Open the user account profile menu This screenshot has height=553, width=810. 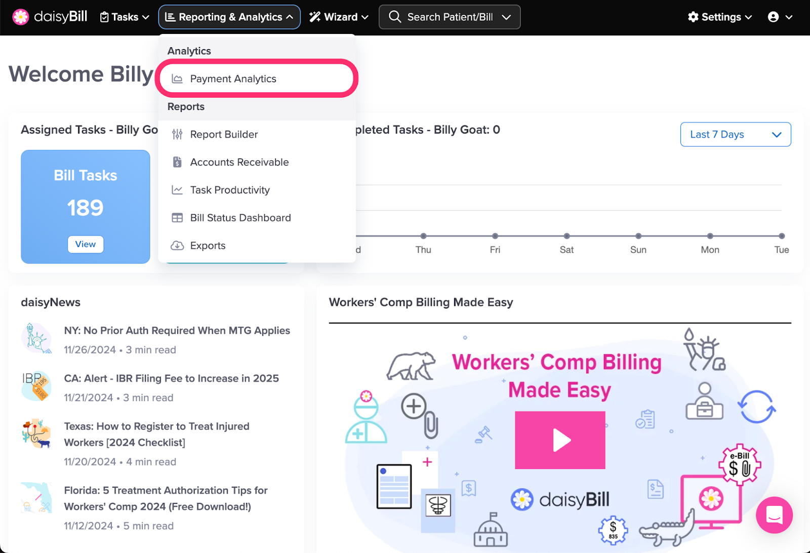point(780,17)
